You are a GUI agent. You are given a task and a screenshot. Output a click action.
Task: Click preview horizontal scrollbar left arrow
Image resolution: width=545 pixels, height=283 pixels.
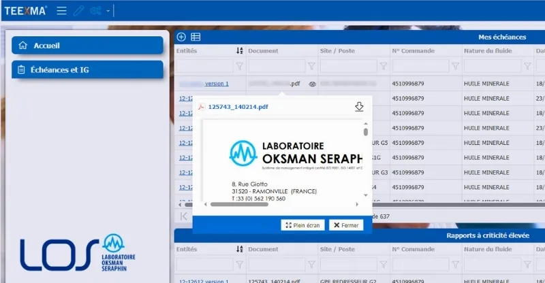206,205
